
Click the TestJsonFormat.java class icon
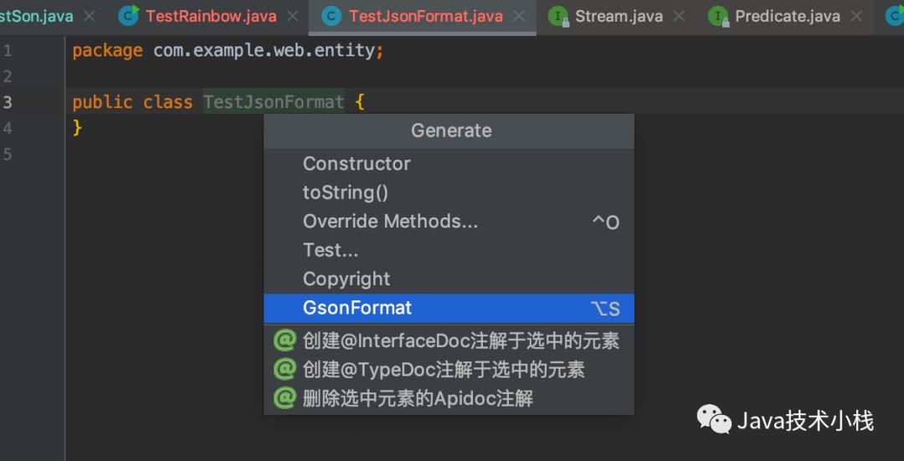(x=332, y=16)
